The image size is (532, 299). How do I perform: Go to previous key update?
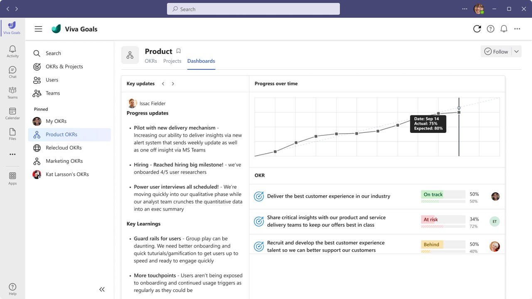pos(163,83)
